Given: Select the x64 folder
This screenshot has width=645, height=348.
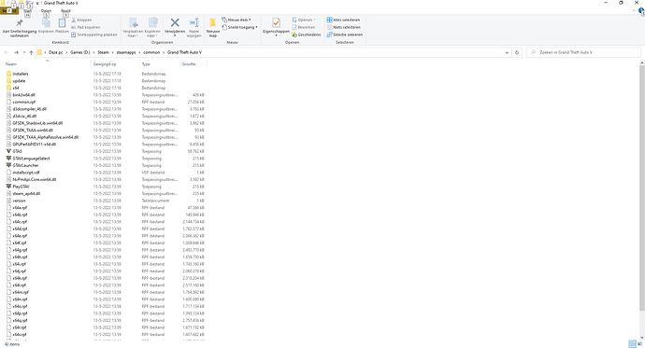Looking at the screenshot, I should pos(12,88).
